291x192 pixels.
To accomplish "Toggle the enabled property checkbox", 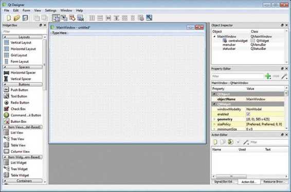I will tap(248, 114).
